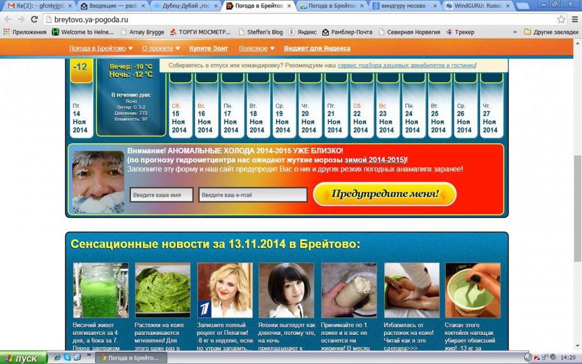Bookmark this page with the star icon
This screenshot has width=582, height=364.
point(561,19)
